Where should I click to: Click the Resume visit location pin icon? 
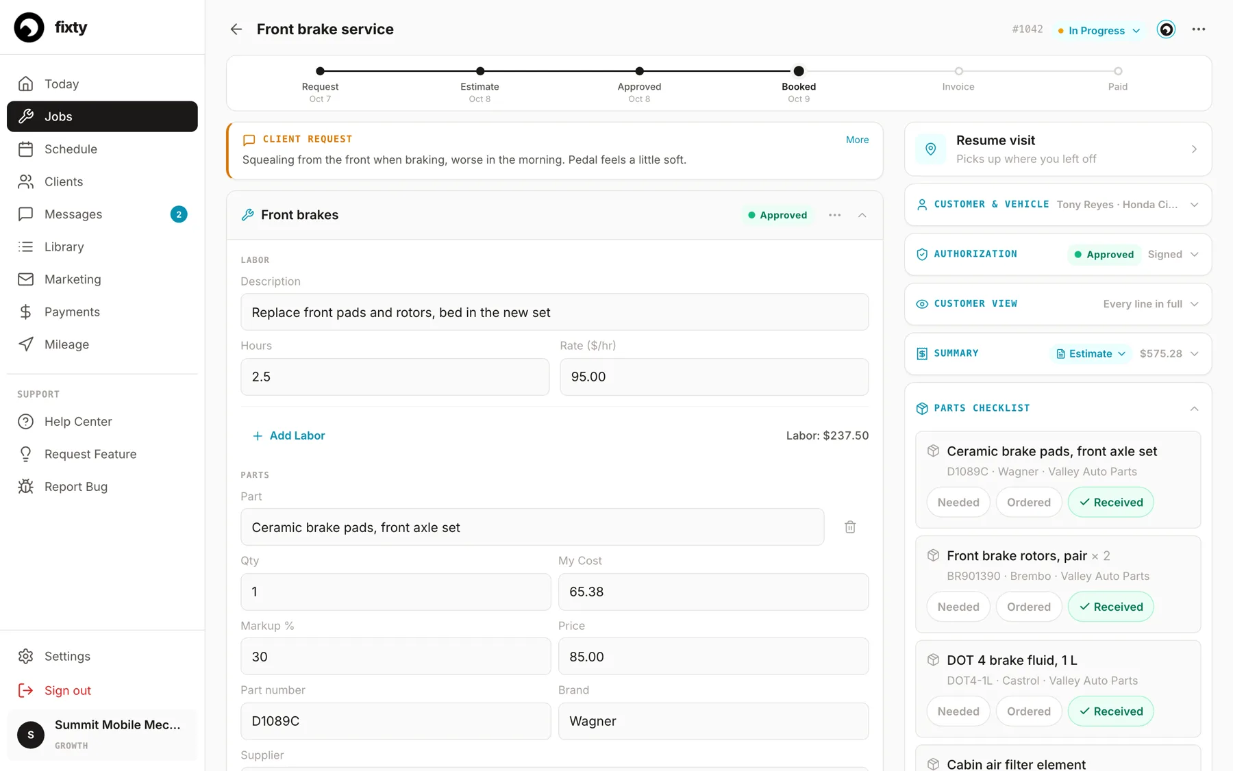tap(930, 149)
